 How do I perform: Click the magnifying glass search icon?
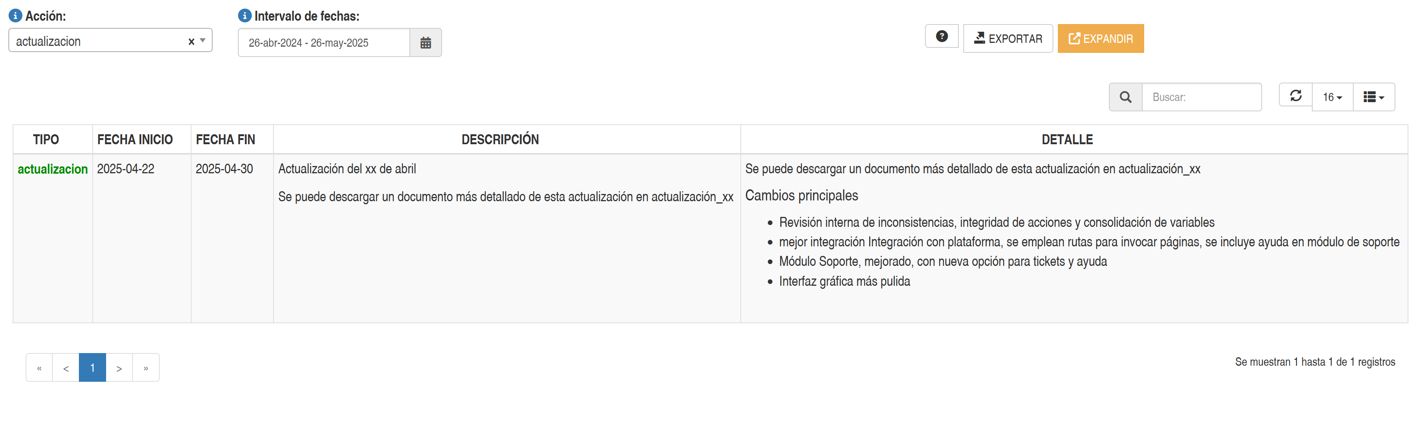point(1125,98)
